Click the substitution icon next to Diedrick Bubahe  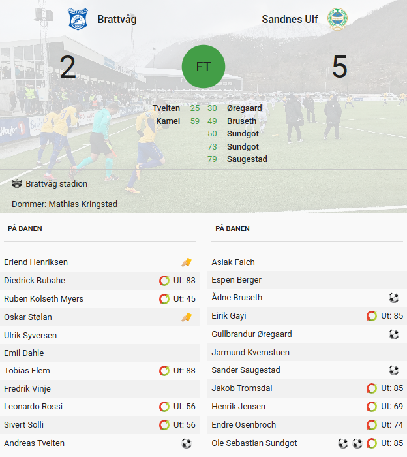click(164, 281)
